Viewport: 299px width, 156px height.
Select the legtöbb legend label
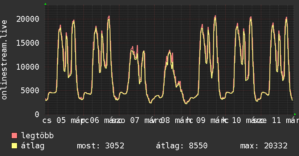coord(37,135)
